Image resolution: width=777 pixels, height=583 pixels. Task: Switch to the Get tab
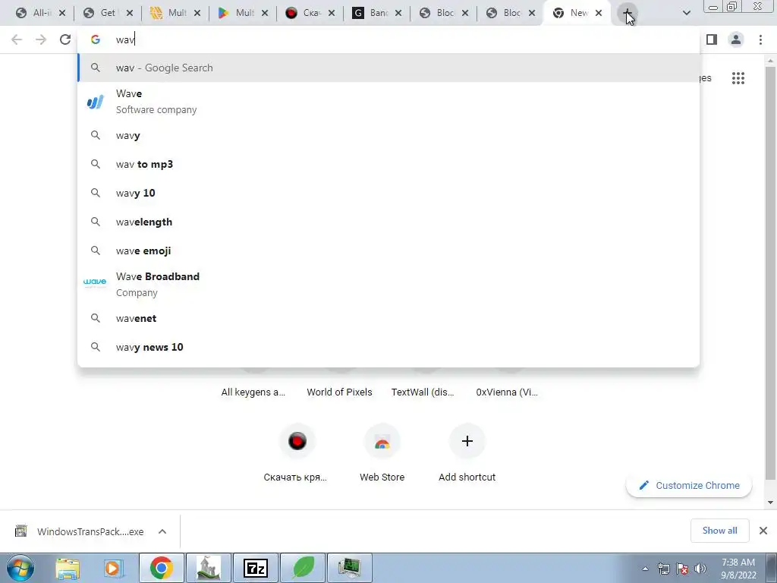click(x=108, y=14)
